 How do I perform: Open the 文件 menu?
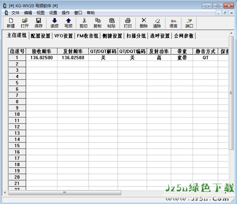[15, 13]
